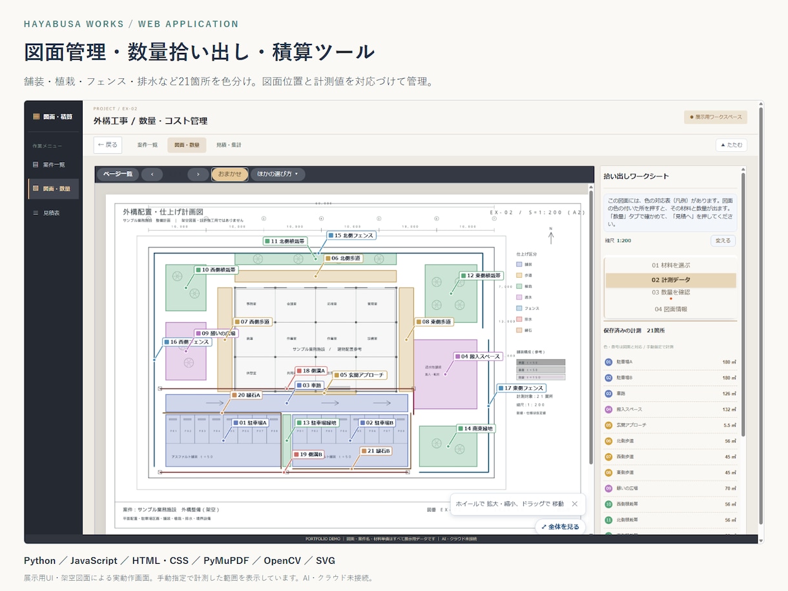Select the 18 側溝A tag on the drawing
The image size is (788, 591).
(x=311, y=371)
